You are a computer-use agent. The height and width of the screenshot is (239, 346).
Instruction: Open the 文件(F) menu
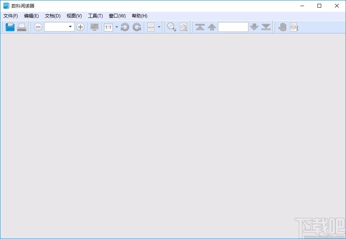pyautogui.click(x=11, y=16)
